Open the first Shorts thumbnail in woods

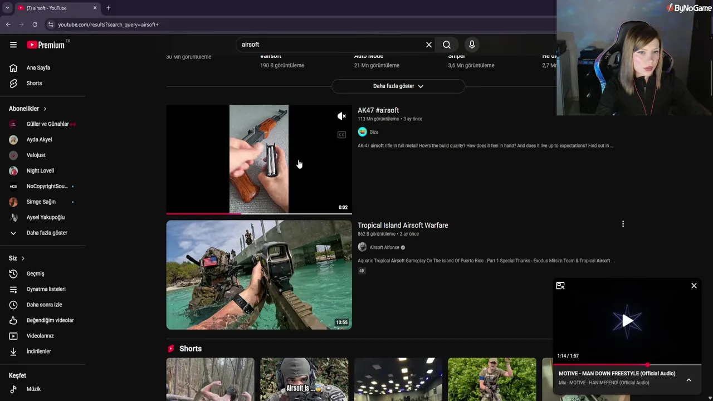click(211, 380)
